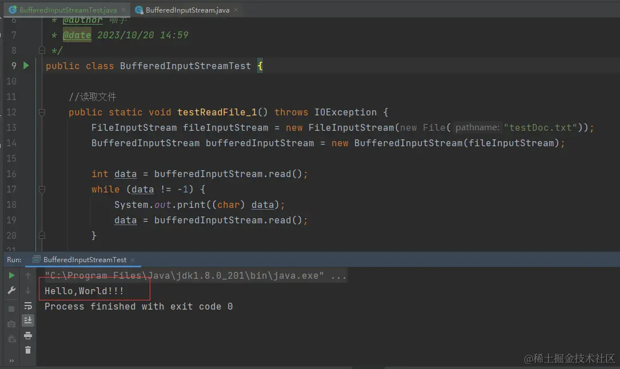620x369 pixels.
Task: Click 'new BufferedInputStream(fileInputStream)' on line 14
Action: pyautogui.click(x=445, y=143)
